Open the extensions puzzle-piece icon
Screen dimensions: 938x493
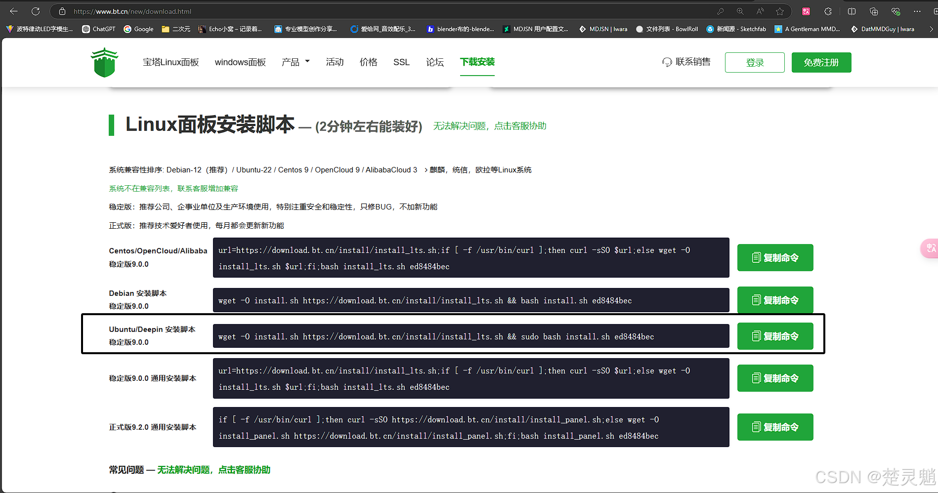(828, 11)
